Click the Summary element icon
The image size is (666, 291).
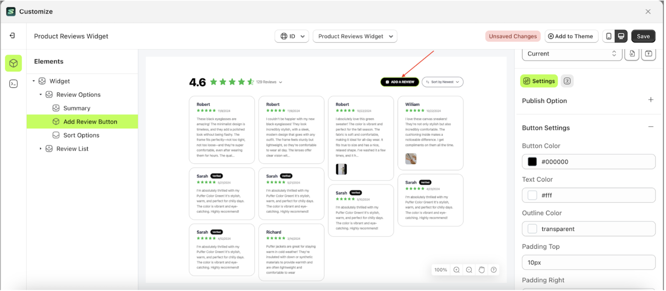pos(56,108)
